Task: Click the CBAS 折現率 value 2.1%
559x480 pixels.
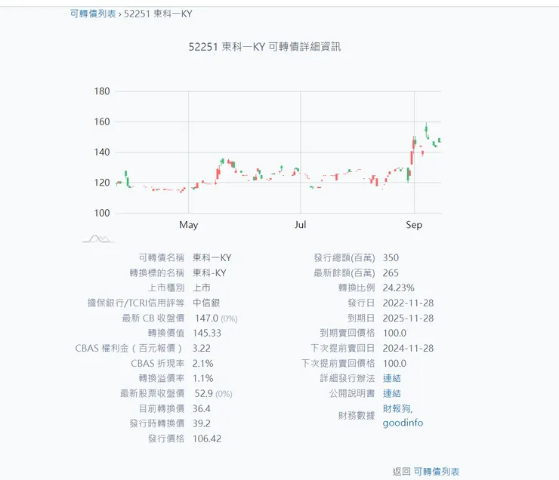Action: (x=203, y=363)
